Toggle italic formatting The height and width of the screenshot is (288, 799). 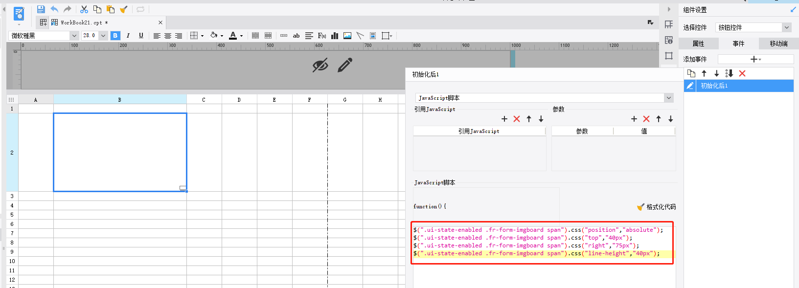pyautogui.click(x=128, y=36)
